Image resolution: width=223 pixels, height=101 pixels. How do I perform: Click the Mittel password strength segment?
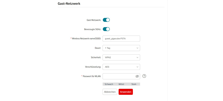[121, 84]
